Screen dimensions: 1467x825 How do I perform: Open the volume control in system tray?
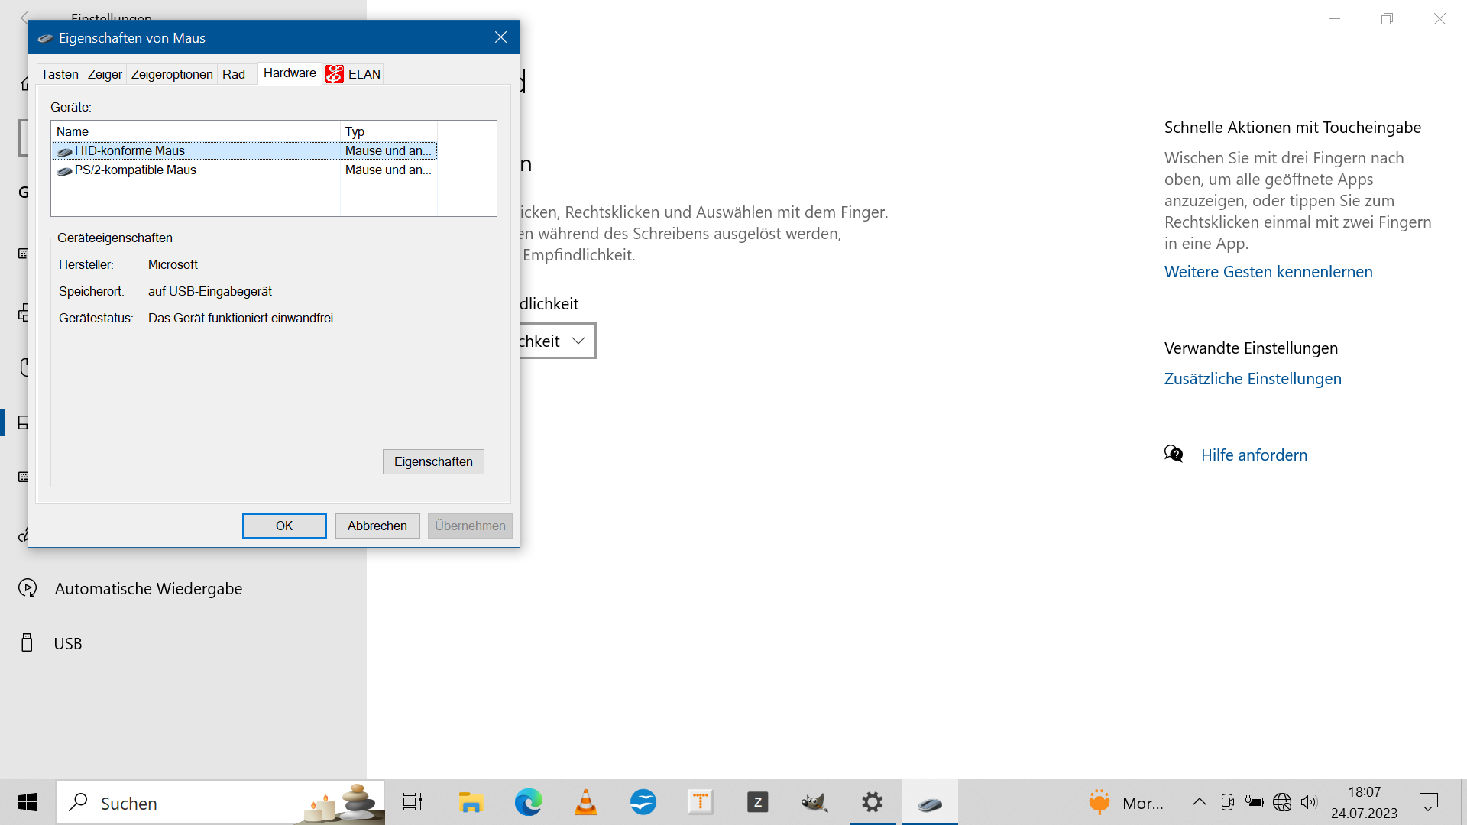(1310, 802)
